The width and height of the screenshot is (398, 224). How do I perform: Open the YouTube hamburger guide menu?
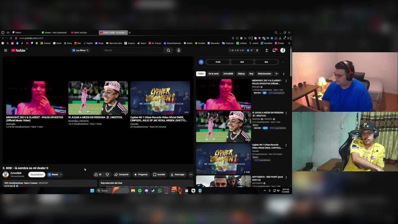[5, 50]
